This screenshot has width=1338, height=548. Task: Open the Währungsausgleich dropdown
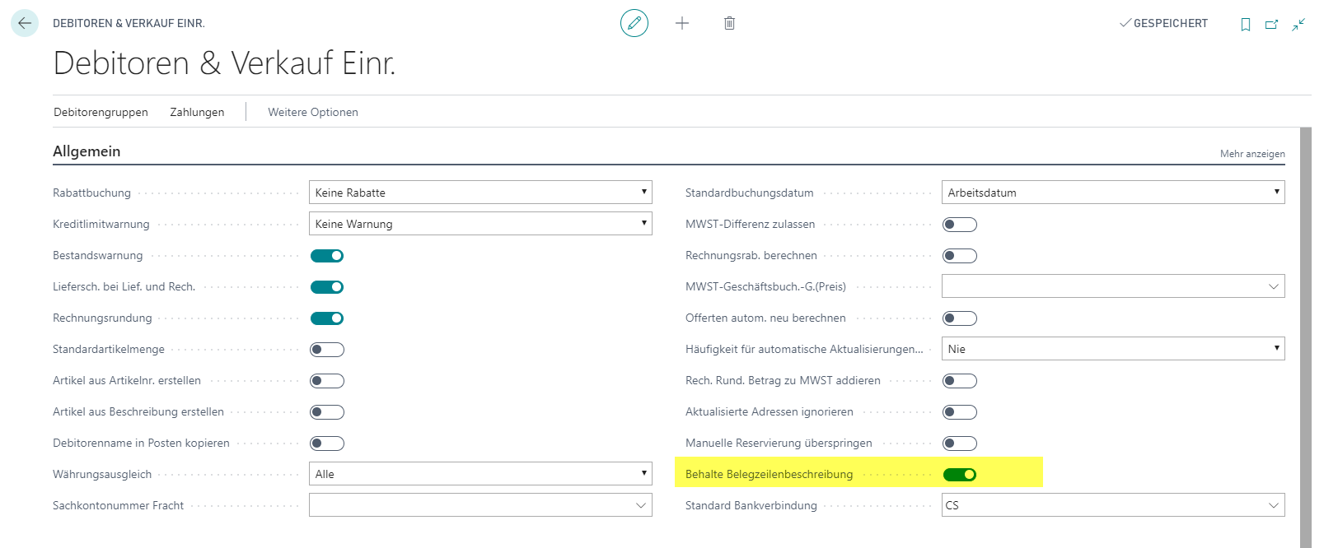pyautogui.click(x=480, y=474)
